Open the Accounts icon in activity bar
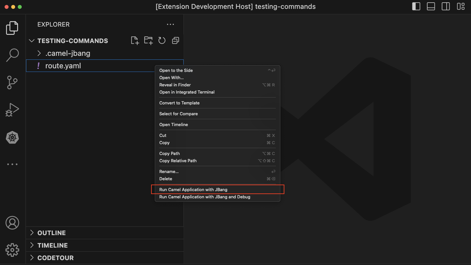Viewport: 471px width, 265px height. [12, 223]
